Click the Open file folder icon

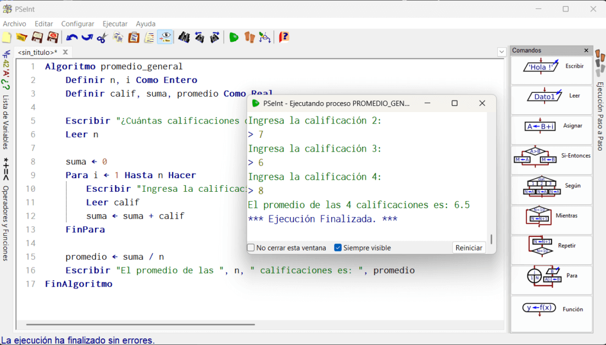(21, 37)
